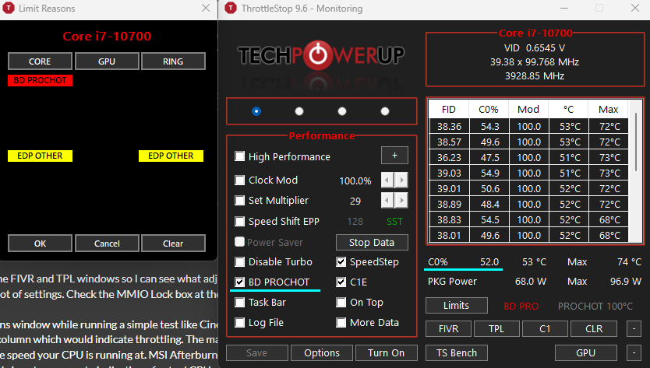Check the Disable Turbo option

click(x=239, y=261)
